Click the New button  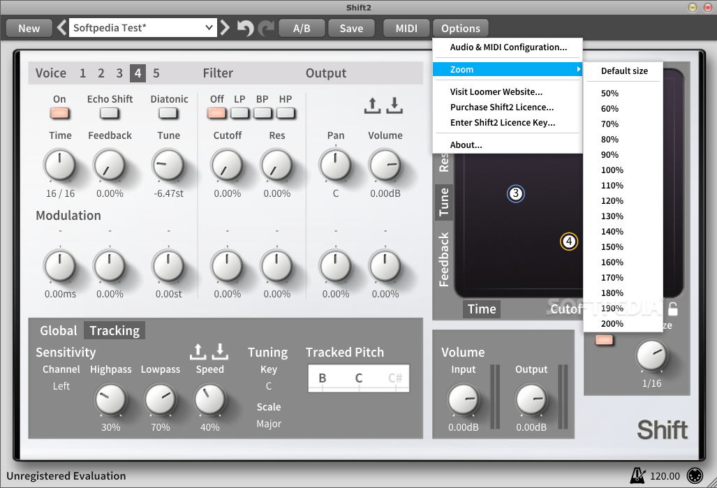pos(29,29)
